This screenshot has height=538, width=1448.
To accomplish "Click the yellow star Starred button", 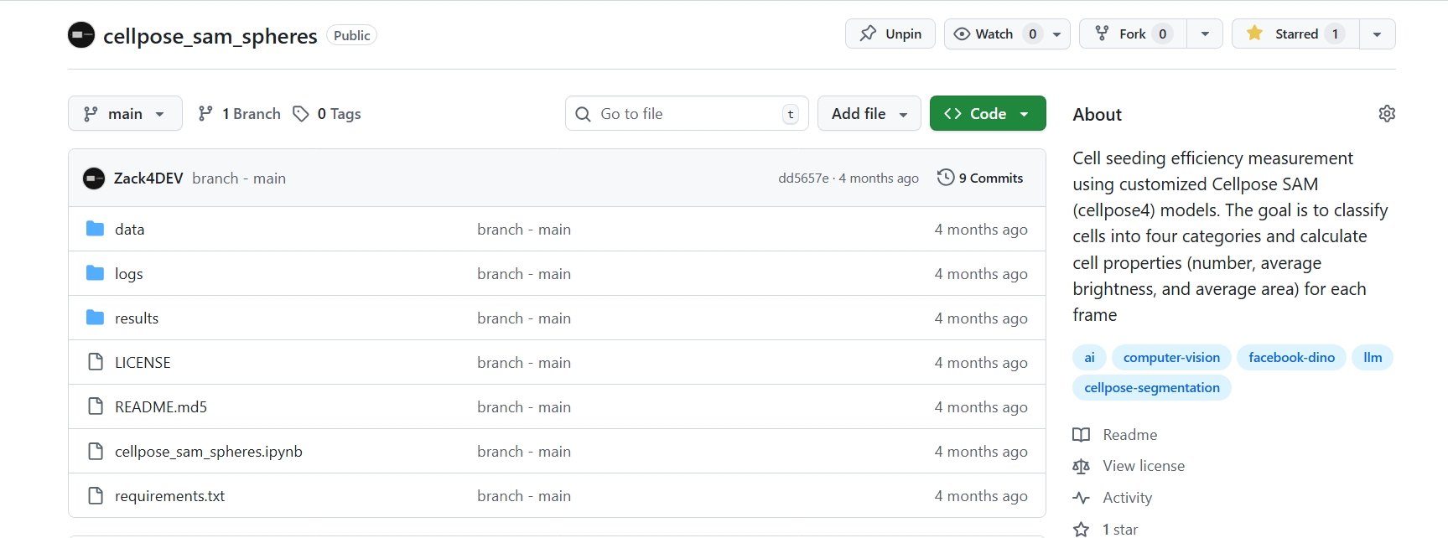I will (1295, 34).
